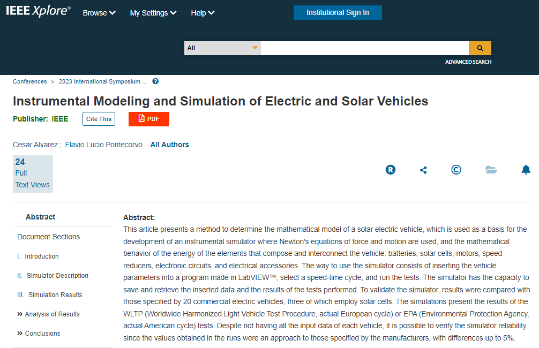Viewport: 539px width, 348px height.
Task: Open the Cite This dialog
Action: click(99, 119)
